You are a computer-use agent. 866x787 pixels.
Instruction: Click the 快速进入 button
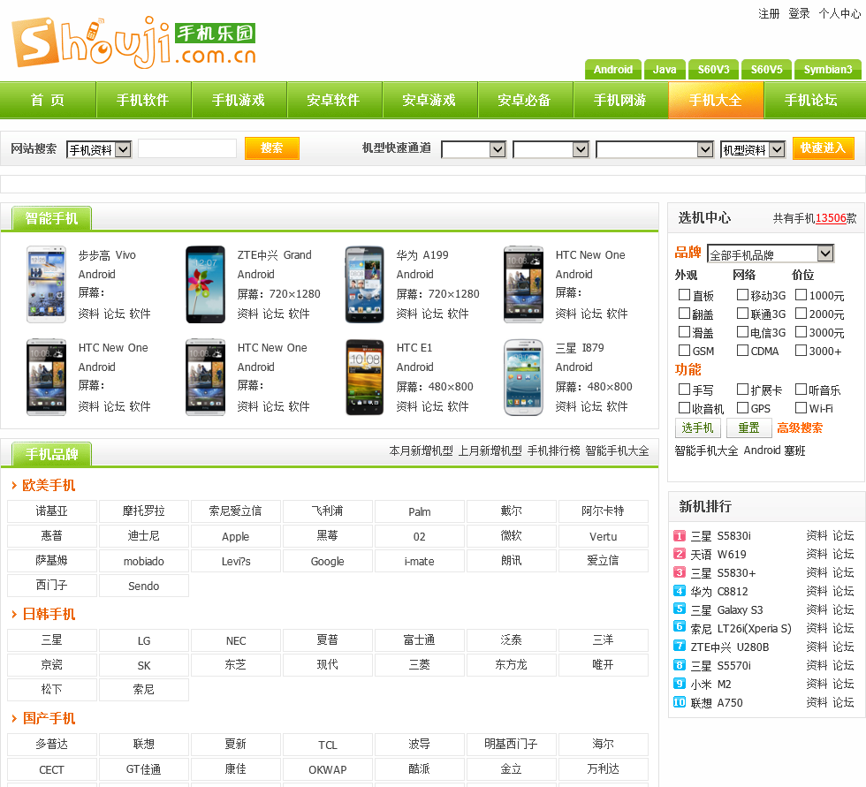823,148
